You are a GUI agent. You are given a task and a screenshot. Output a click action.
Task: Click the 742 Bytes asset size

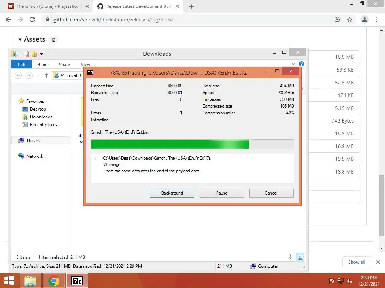(x=343, y=121)
